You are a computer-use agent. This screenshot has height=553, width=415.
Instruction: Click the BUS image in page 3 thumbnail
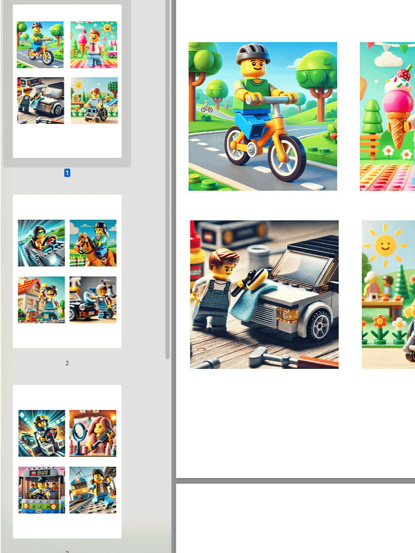coord(41,490)
